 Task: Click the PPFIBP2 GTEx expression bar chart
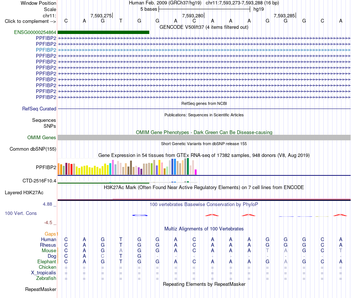[127, 167]
